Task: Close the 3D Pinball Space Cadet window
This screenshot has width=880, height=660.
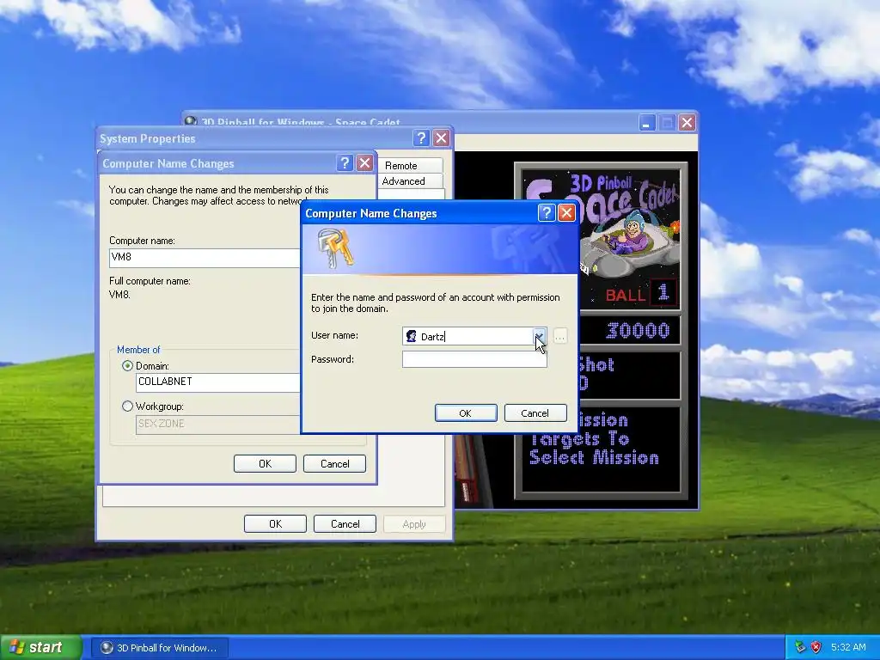Action: pyautogui.click(x=687, y=122)
